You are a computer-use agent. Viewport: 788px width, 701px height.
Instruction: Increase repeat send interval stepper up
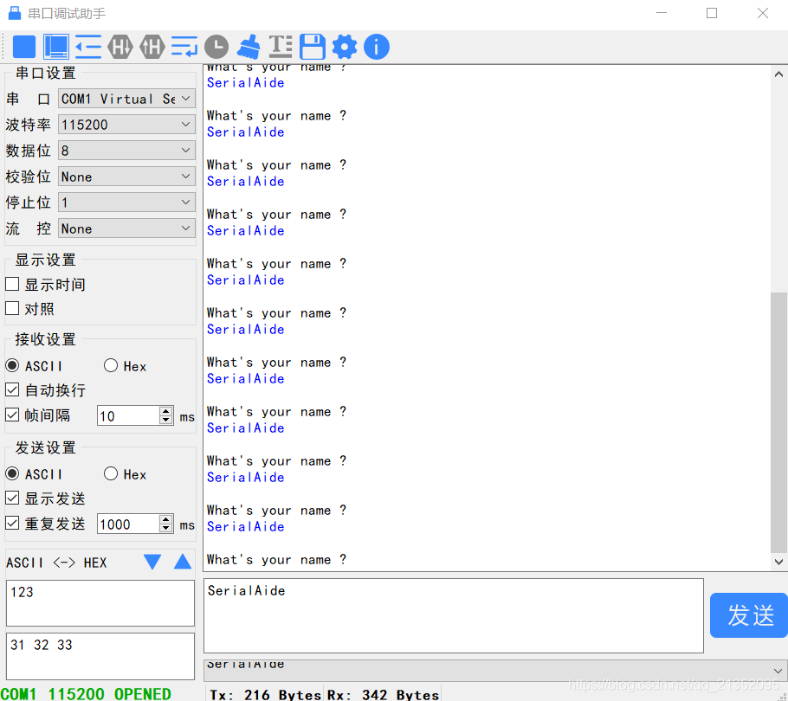pos(166,519)
